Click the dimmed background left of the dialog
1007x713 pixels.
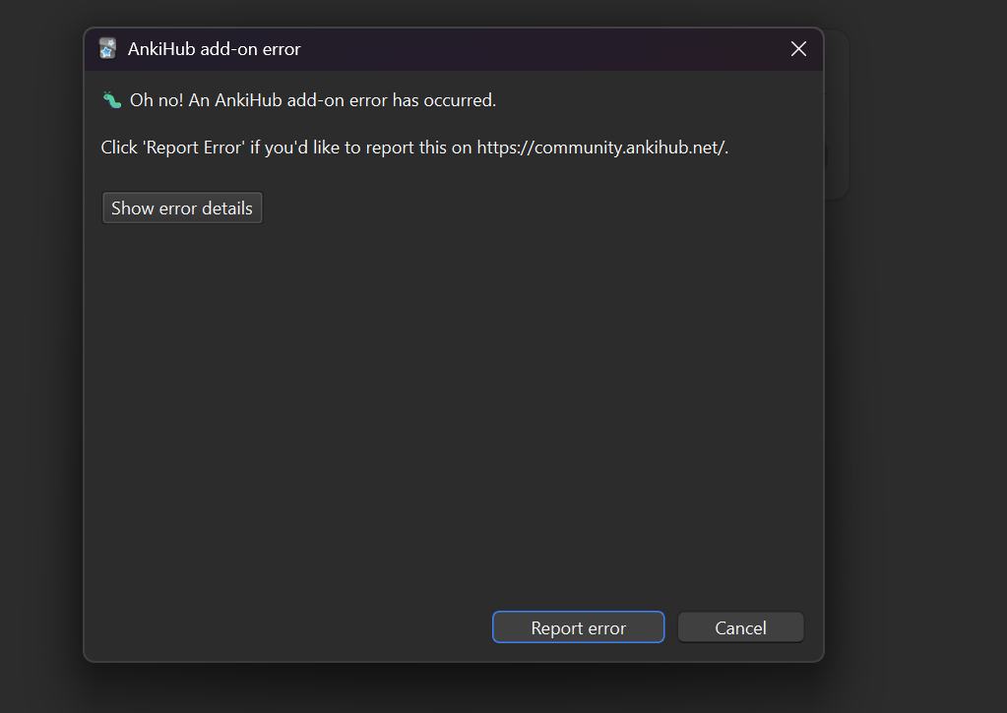click(x=41, y=393)
